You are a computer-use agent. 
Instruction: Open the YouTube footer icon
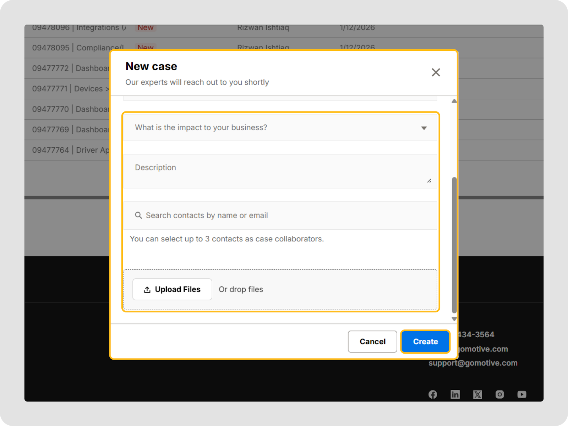pyautogui.click(x=522, y=394)
